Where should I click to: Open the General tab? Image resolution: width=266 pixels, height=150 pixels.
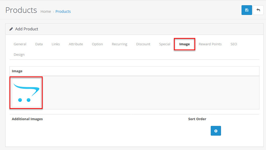(20, 44)
